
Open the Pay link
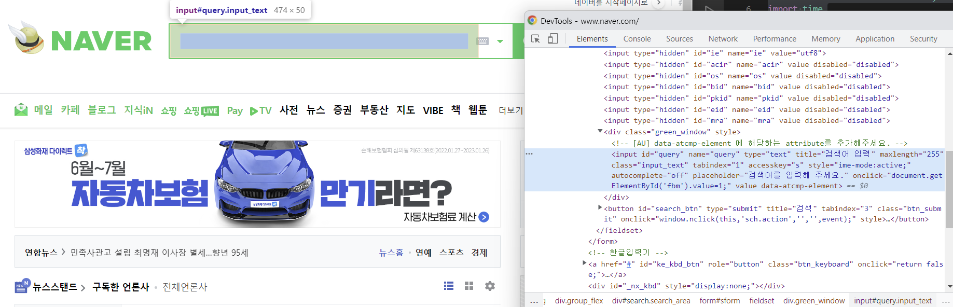pos(235,110)
